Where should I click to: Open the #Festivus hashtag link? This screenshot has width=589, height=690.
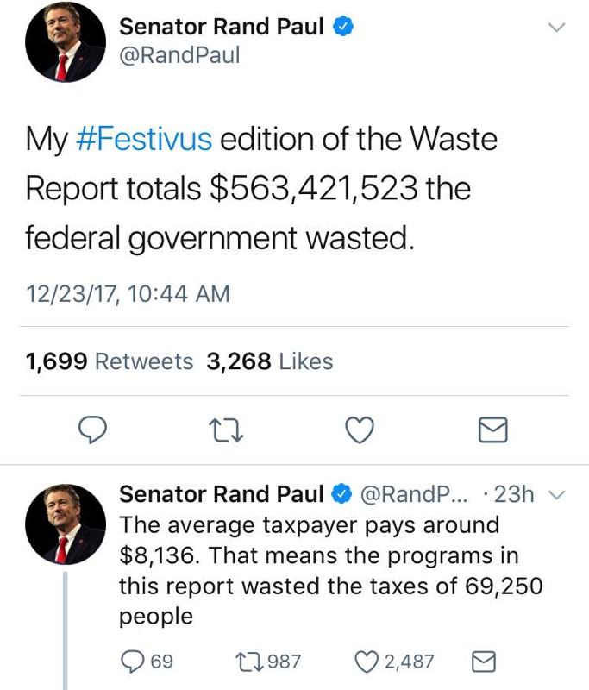pos(144,139)
